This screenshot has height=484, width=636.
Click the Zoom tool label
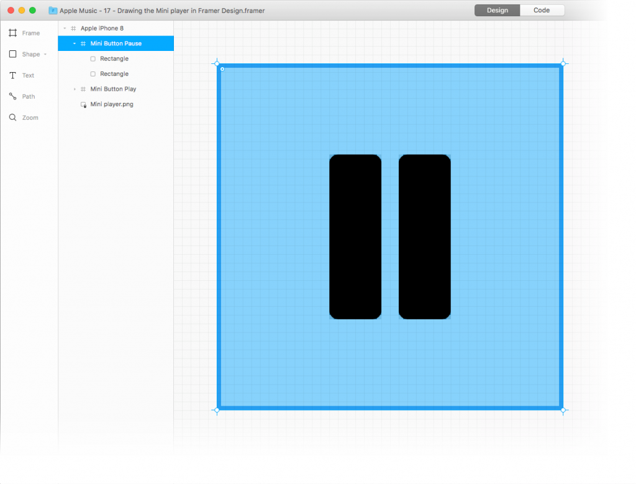coord(30,117)
